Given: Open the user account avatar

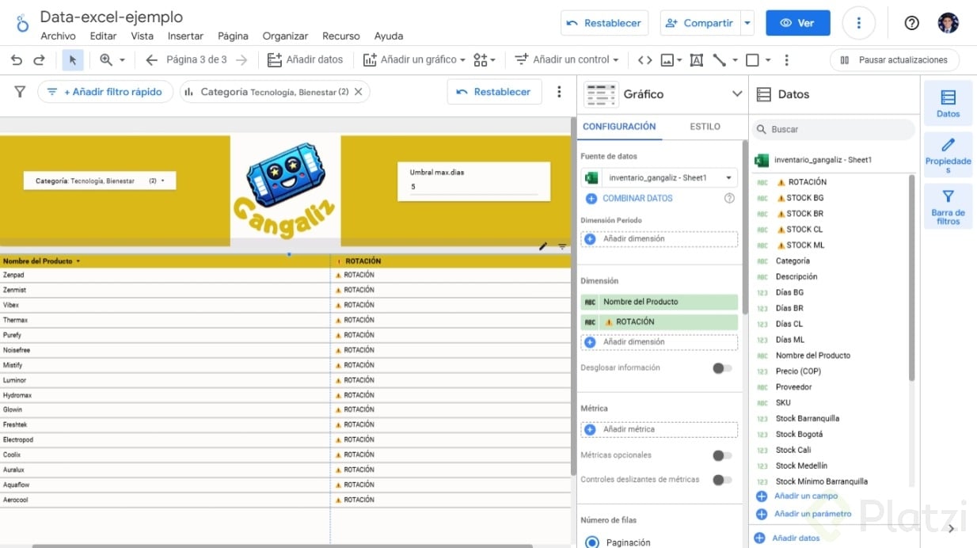Looking at the screenshot, I should (948, 23).
